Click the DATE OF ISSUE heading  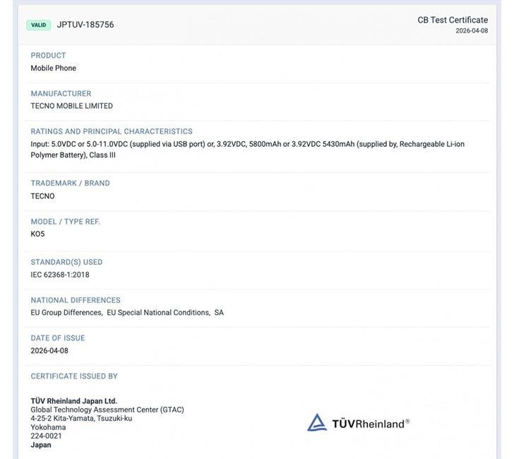coord(58,338)
